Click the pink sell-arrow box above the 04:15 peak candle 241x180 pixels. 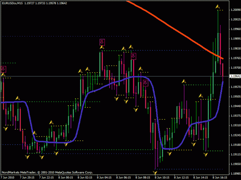[102, 42]
